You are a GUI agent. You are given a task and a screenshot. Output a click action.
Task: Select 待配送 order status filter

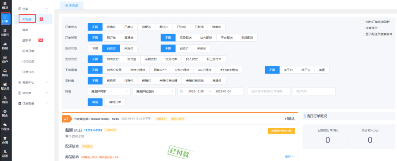click(147, 27)
